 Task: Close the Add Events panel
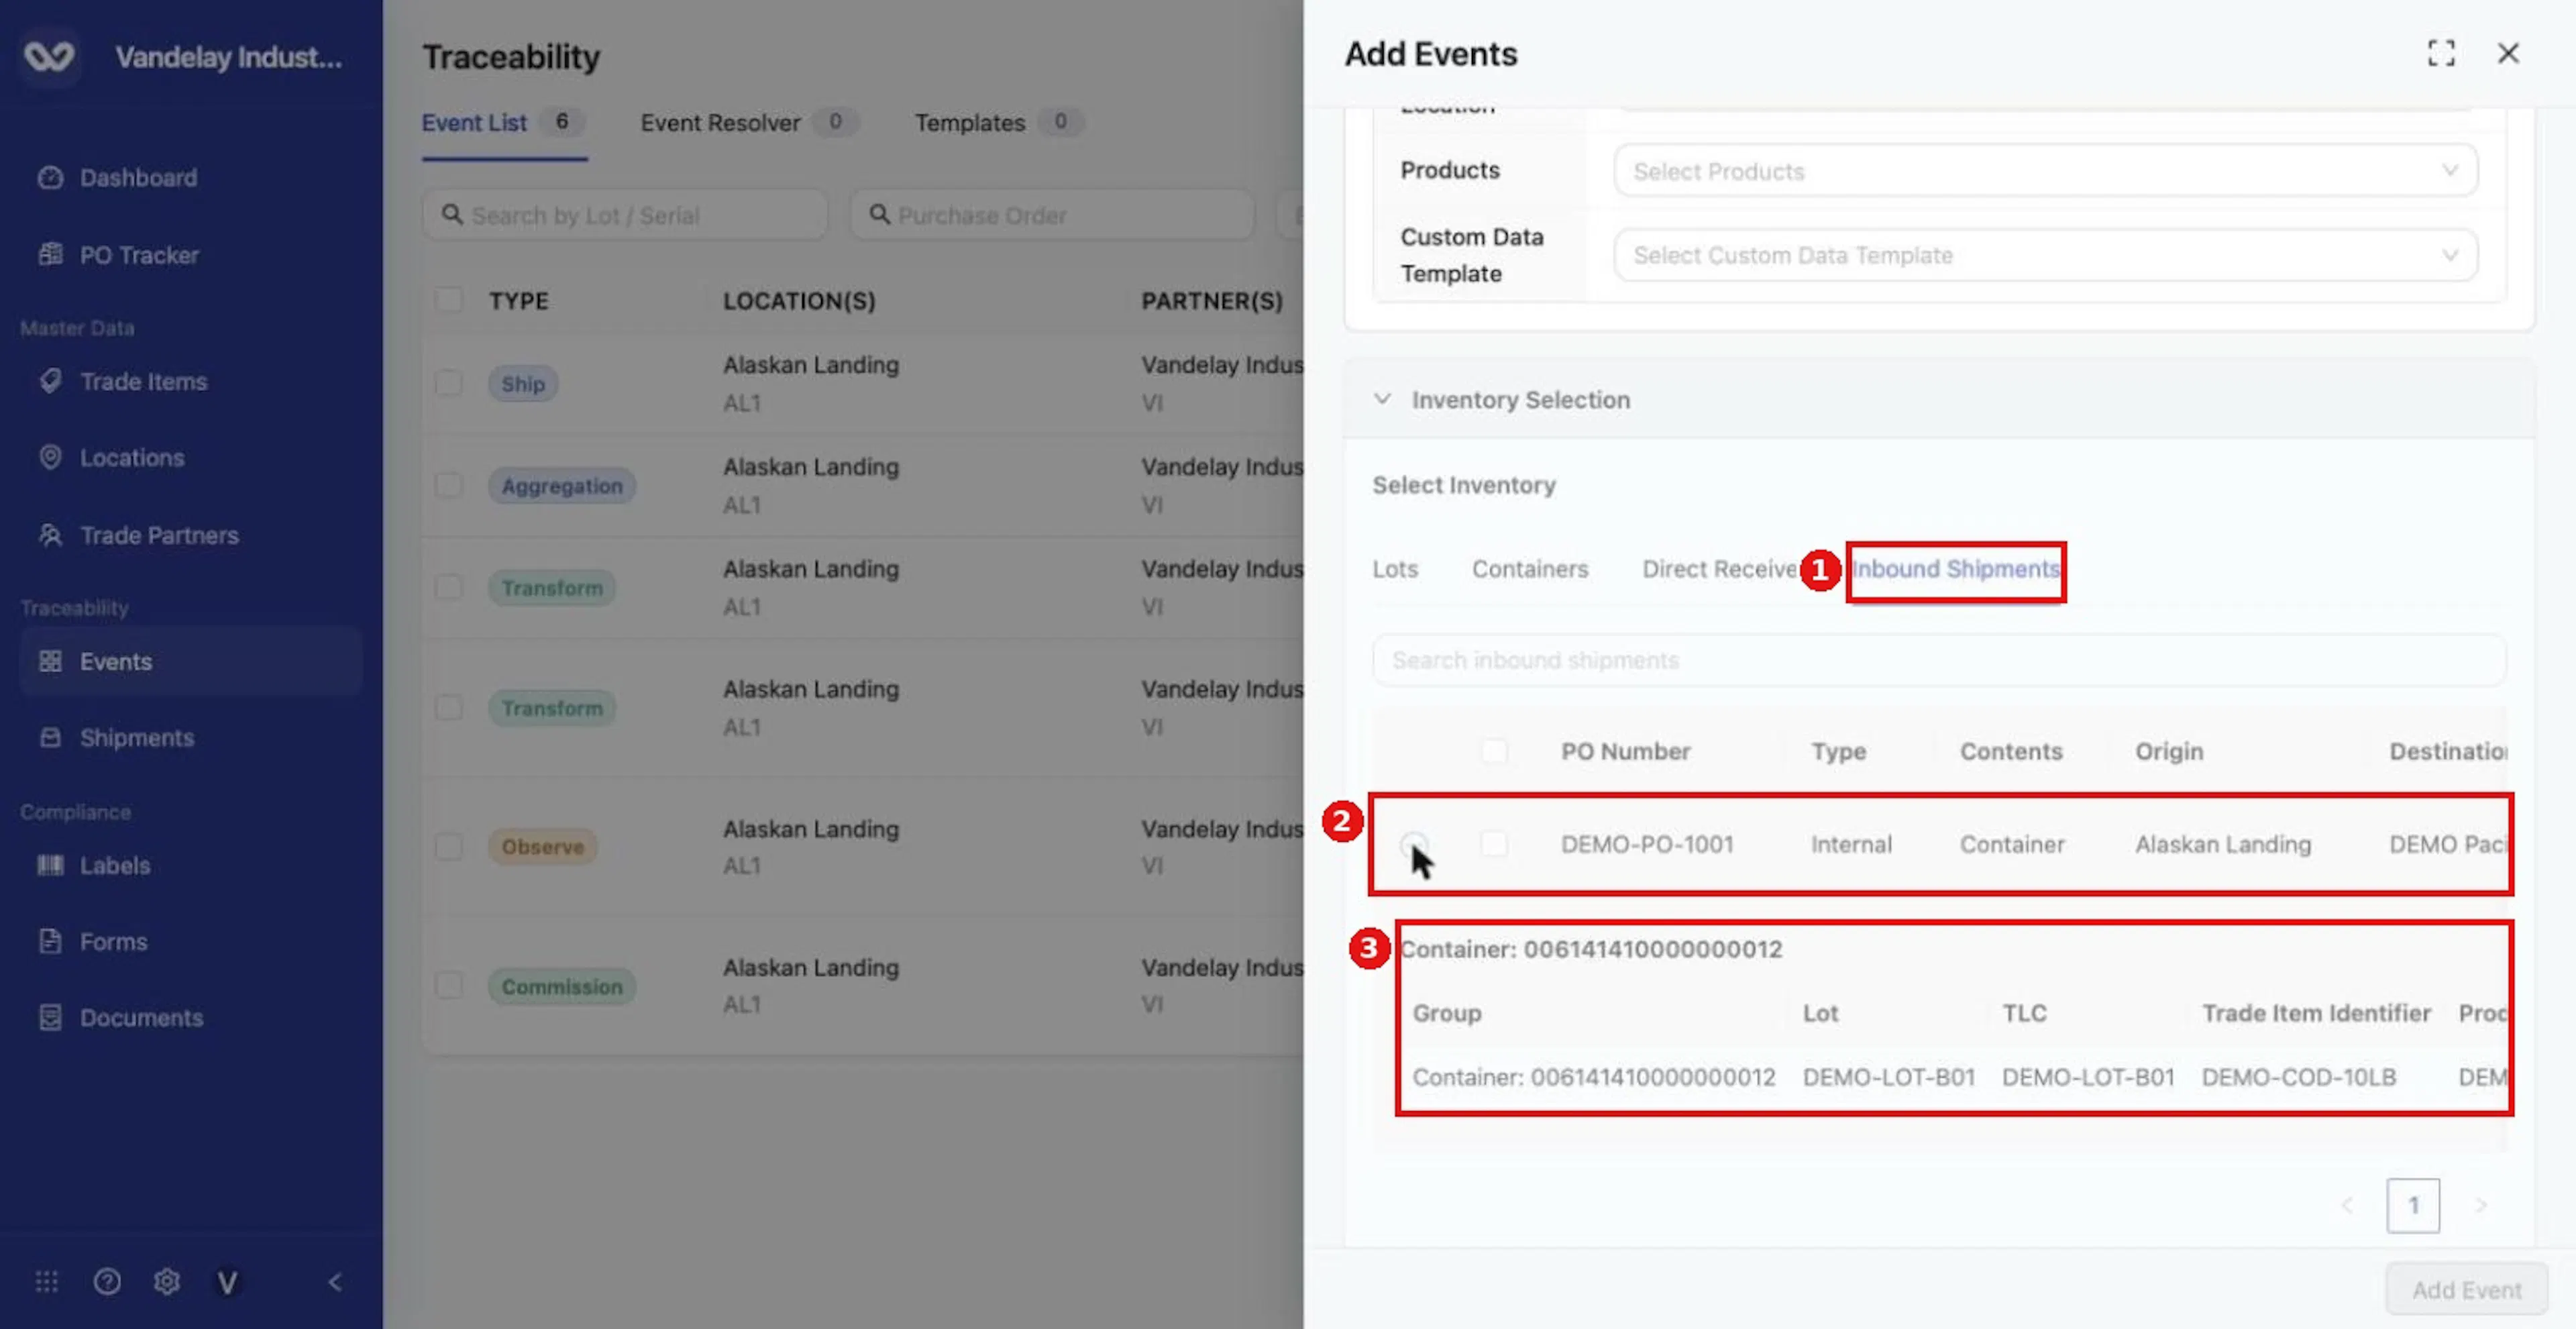coord(2508,53)
